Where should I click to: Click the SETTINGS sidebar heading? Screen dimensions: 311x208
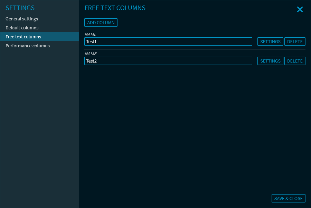[20, 8]
